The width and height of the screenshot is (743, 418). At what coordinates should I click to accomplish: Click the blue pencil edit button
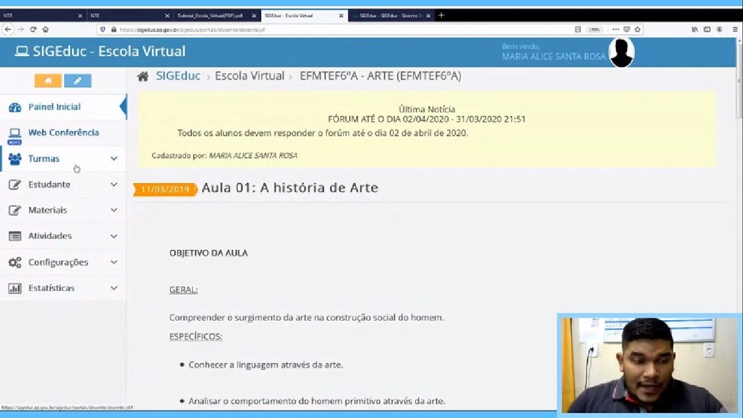78,81
